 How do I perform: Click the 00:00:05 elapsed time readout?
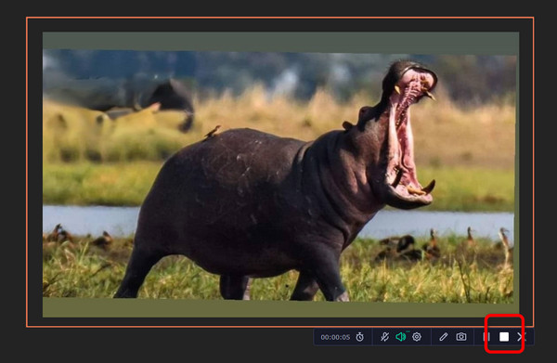[335, 337]
